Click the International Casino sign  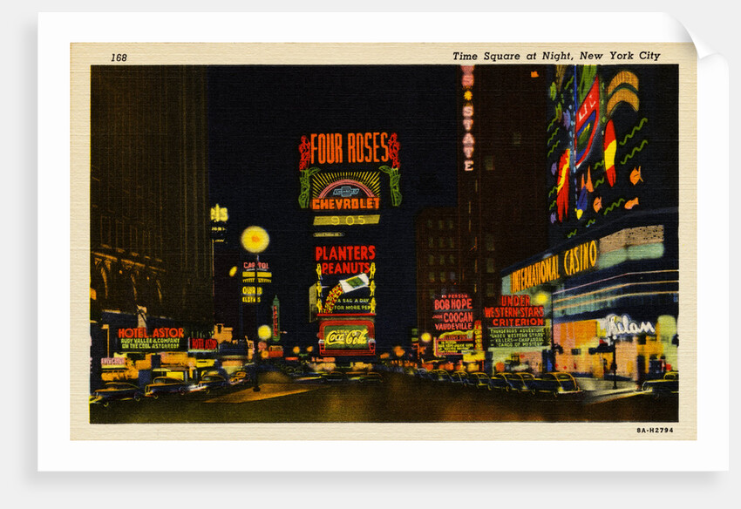click(554, 266)
